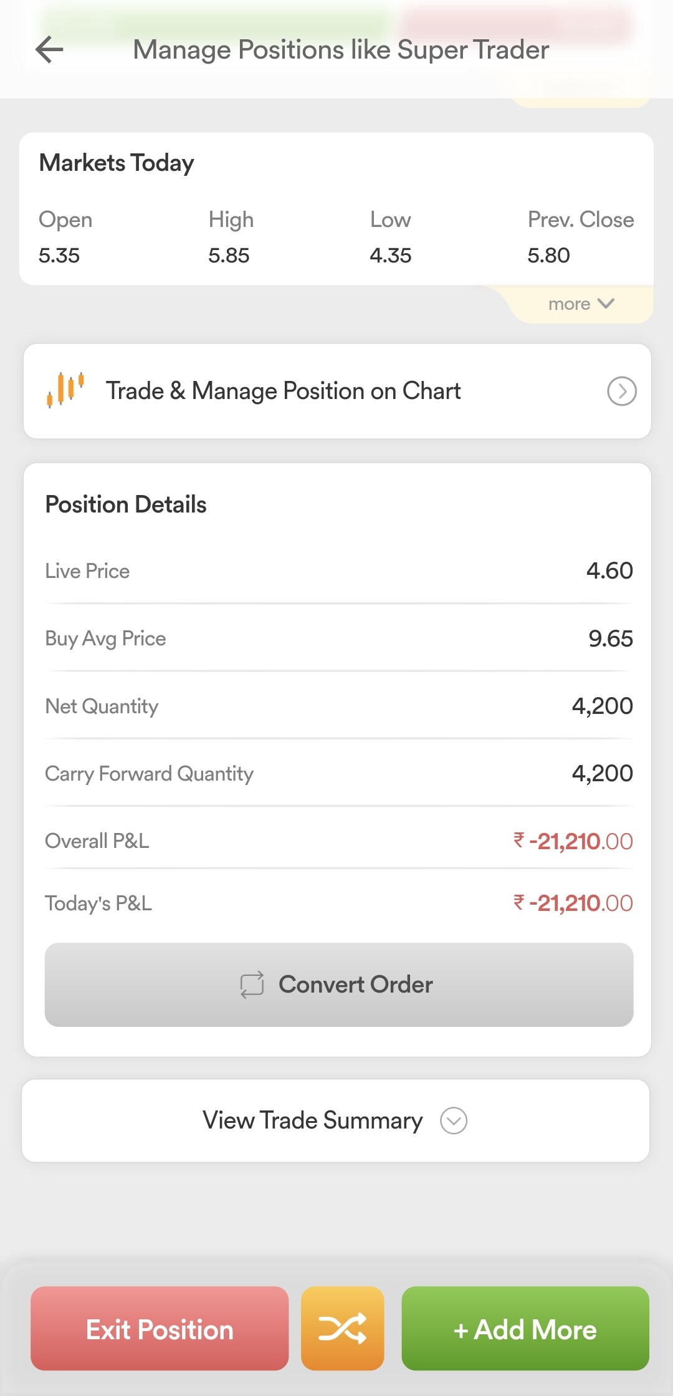Image resolution: width=673 pixels, height=1396 pixels.
Task: Tap the Markets Today heading
Action: click(117, 163)
